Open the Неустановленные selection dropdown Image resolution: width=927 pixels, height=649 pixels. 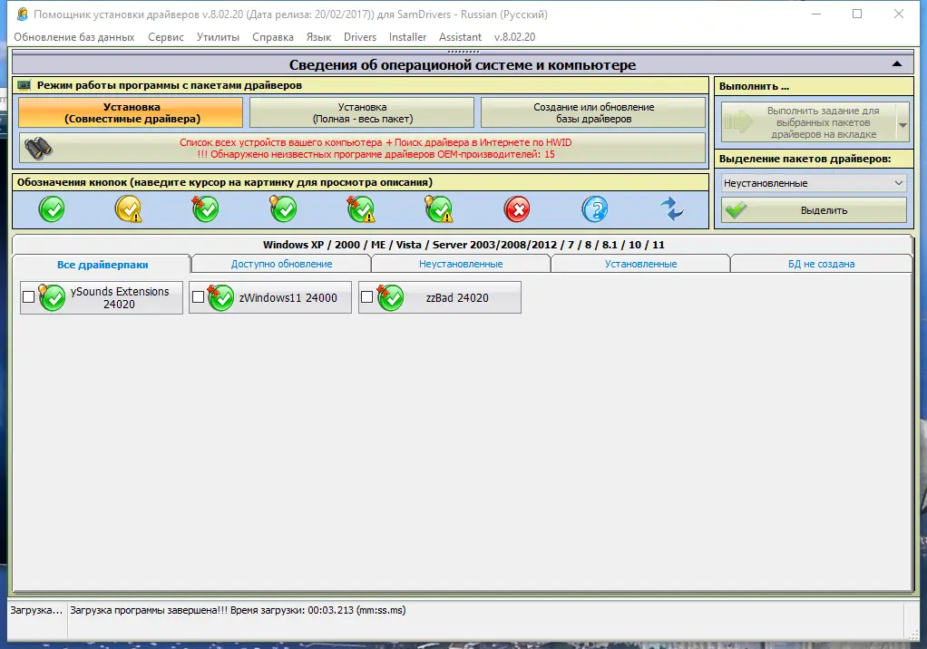coord(814,183)
